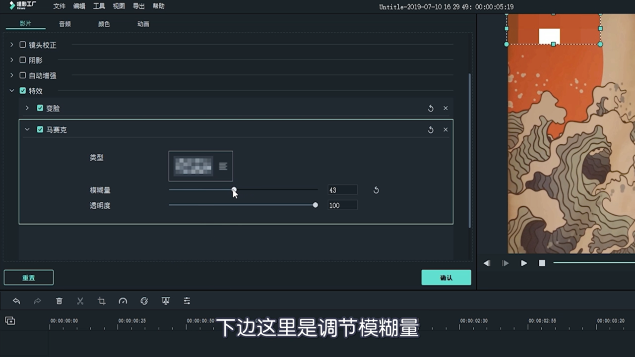Remove the 马赛克 effect with X
Image resolution: width=635 pixels, height=357 pixels.
[445, 130]
